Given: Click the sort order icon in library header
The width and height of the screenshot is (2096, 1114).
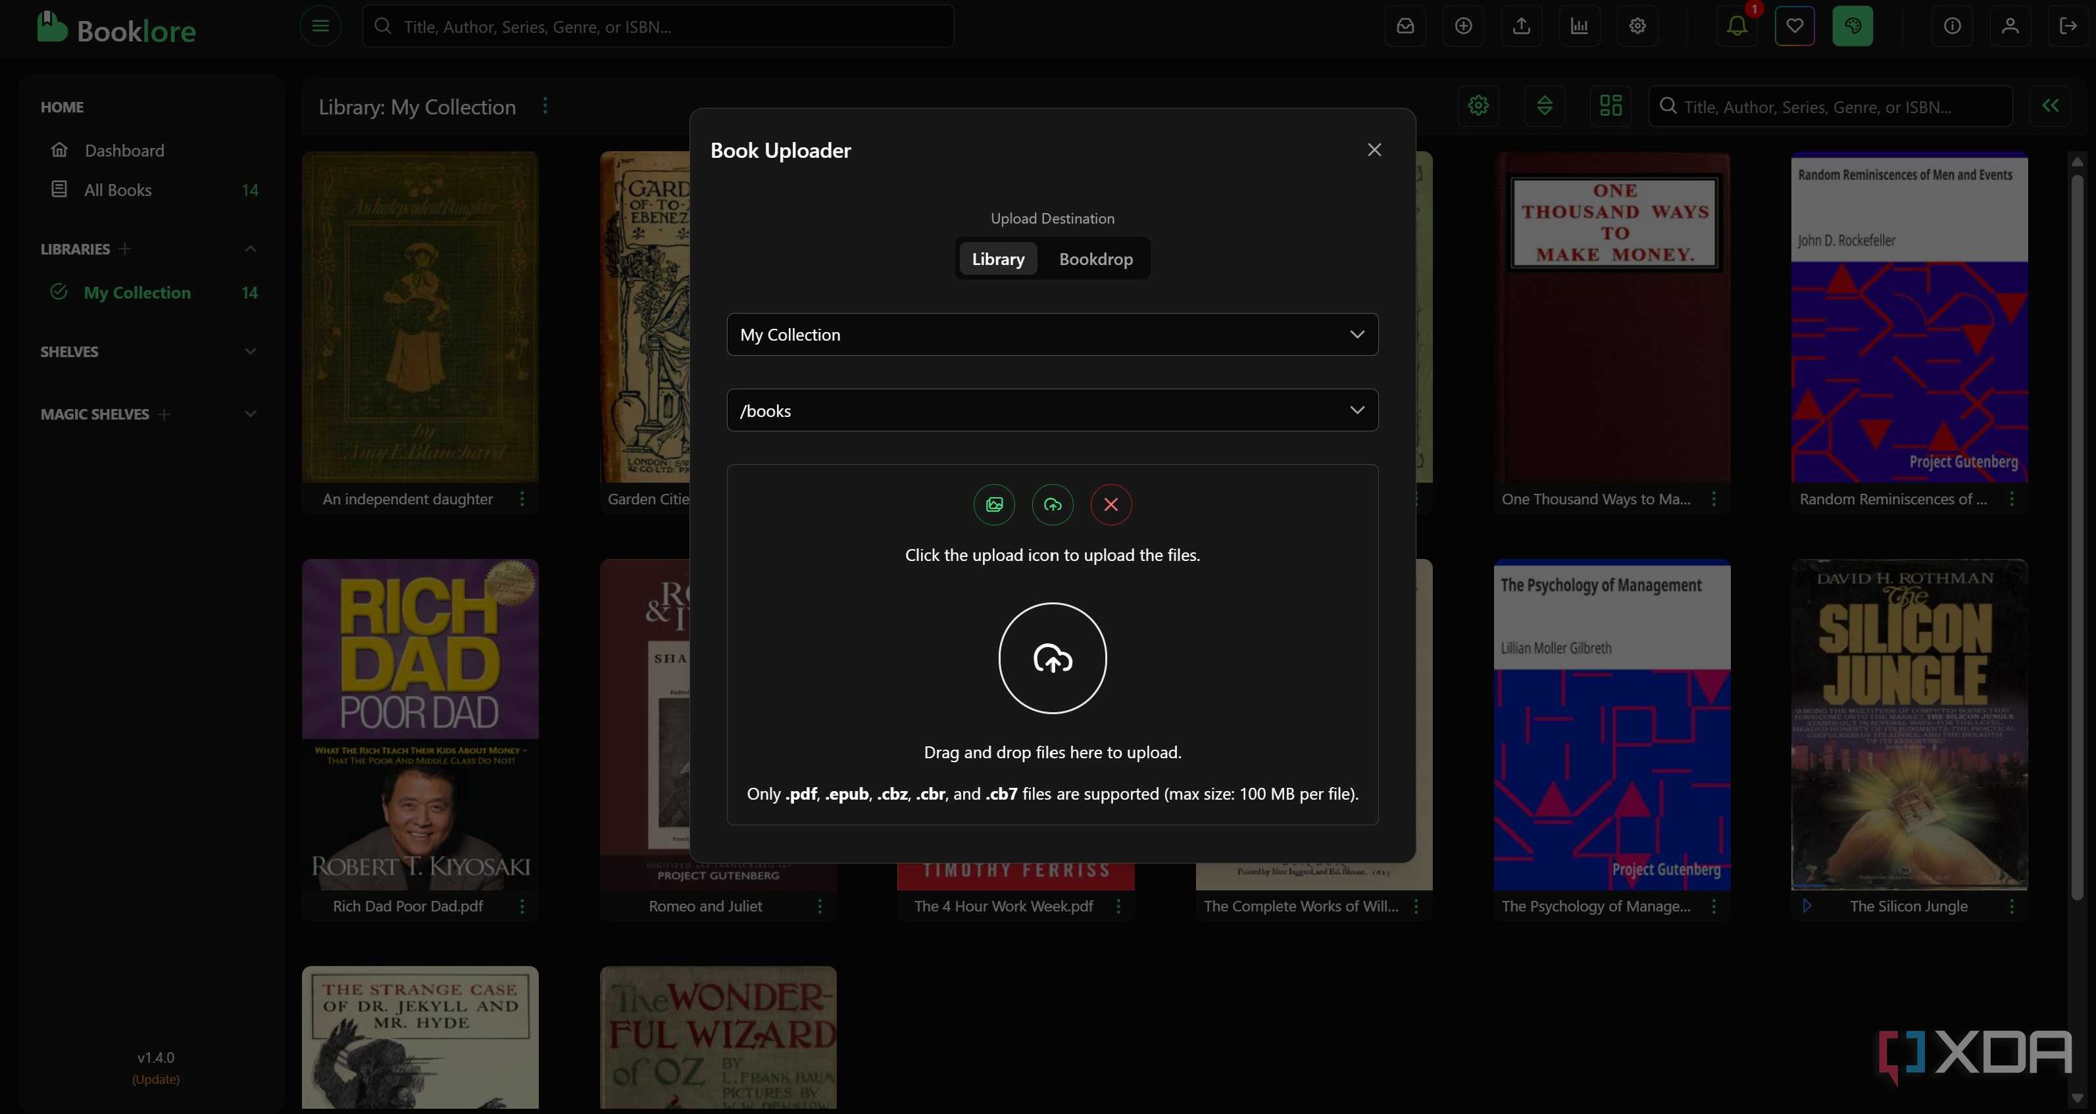Looking at the screenshot, I should click(1544, 106).
